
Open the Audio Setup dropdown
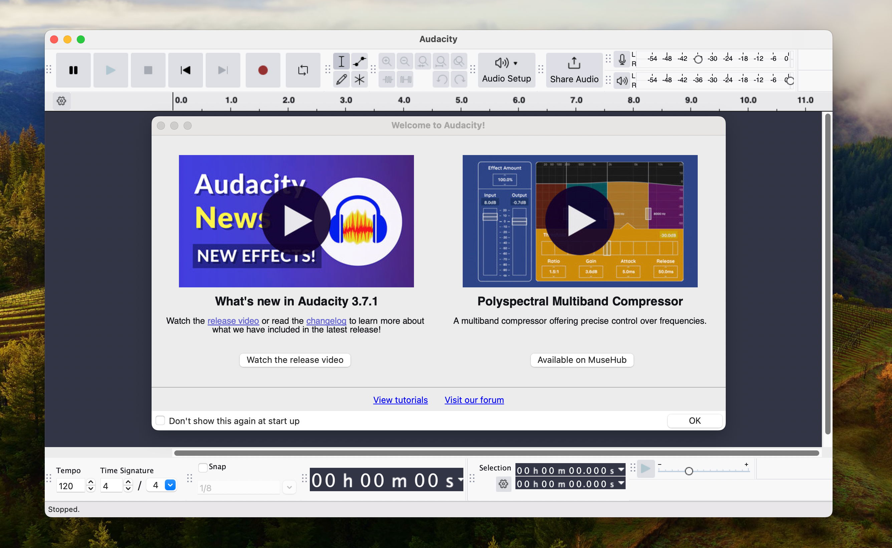click(506, 70)
